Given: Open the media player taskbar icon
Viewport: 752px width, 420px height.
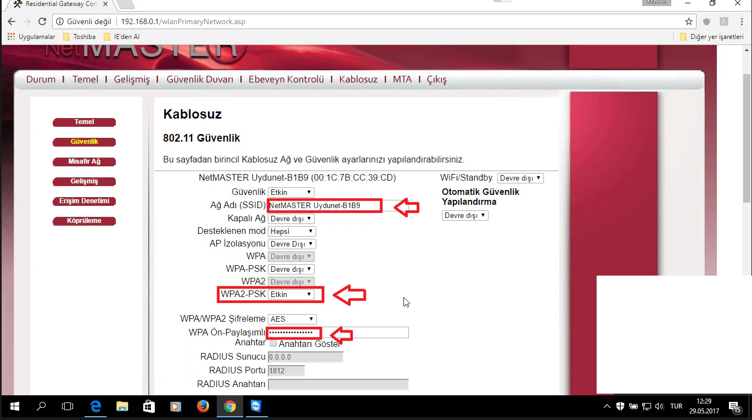Looking at the screenshot, I should [176, 407].
